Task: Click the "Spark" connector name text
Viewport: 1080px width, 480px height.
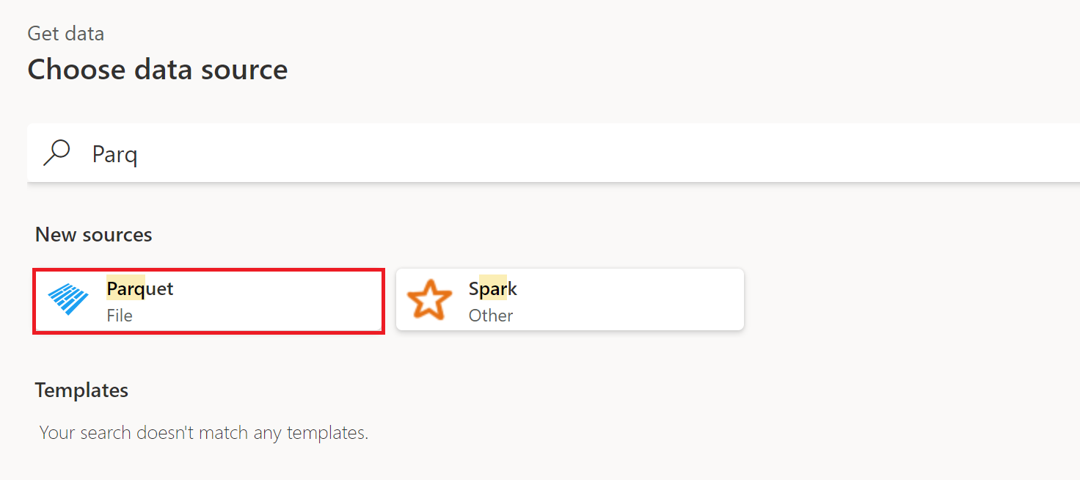Action: click(492, 288)
